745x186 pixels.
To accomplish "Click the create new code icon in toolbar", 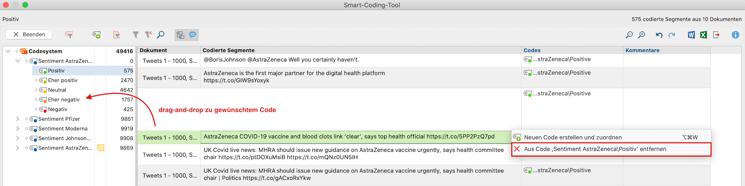I will pos(97,35).
